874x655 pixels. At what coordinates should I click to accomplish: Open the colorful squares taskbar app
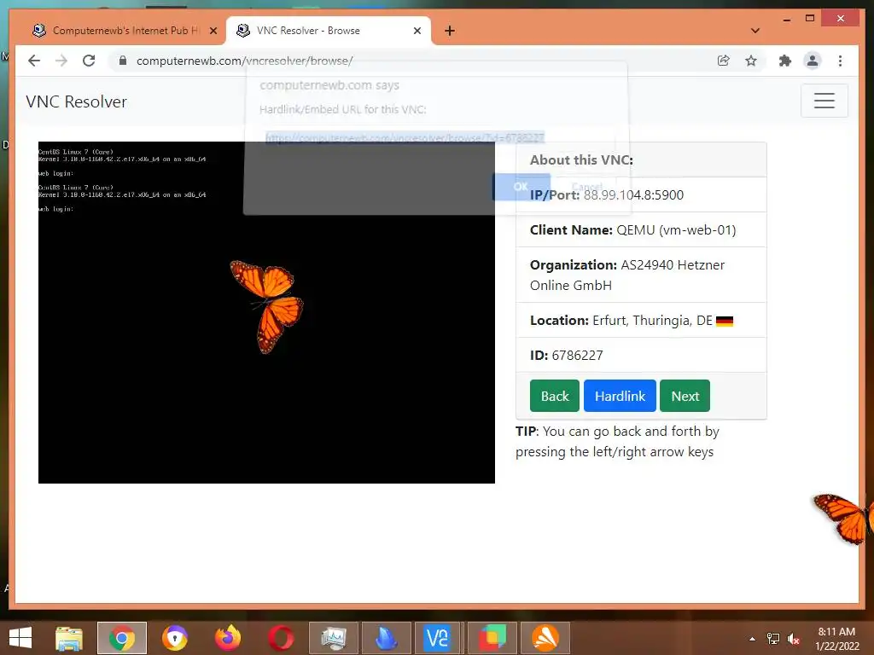click(492, 638)
